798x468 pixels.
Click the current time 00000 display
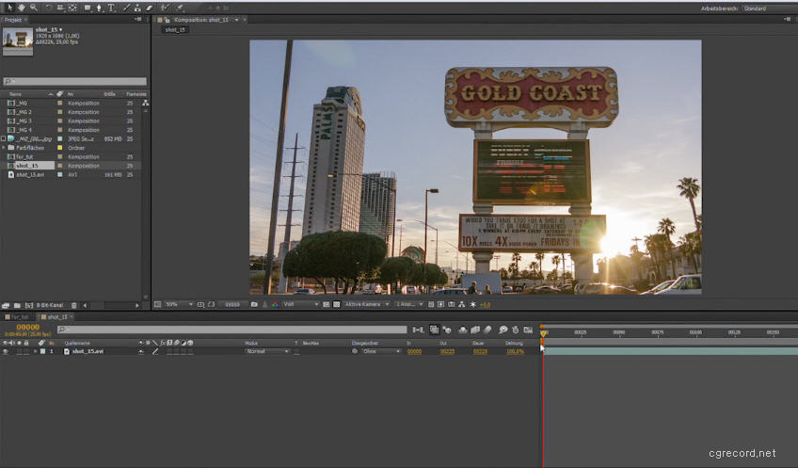tap(28, 327)
